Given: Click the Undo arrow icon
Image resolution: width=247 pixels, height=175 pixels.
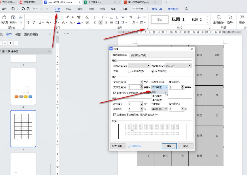Looking at the screenshot, I should click(x=34, y=9).
